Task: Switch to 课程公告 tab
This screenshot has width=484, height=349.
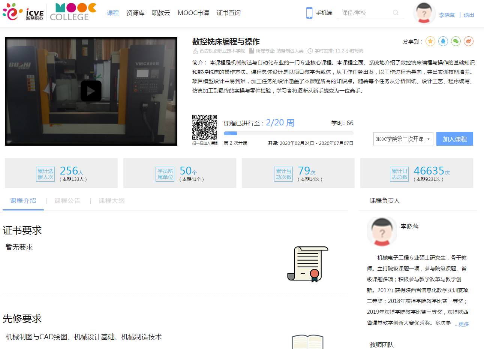Action: click(67, 201)
